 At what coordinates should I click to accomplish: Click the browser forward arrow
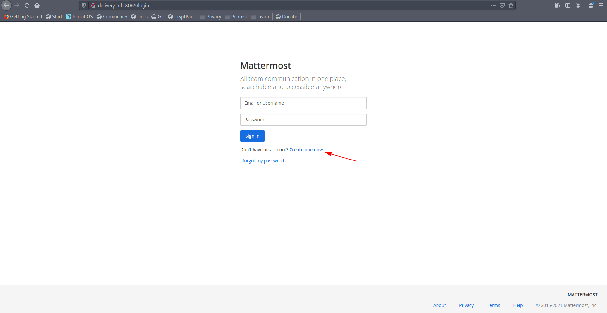(17, 5)
